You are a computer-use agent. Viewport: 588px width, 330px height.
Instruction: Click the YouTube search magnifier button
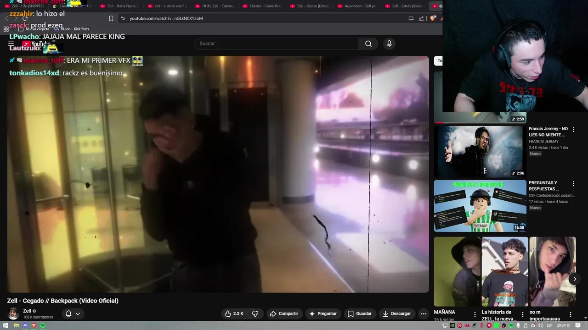pos(368,44)
